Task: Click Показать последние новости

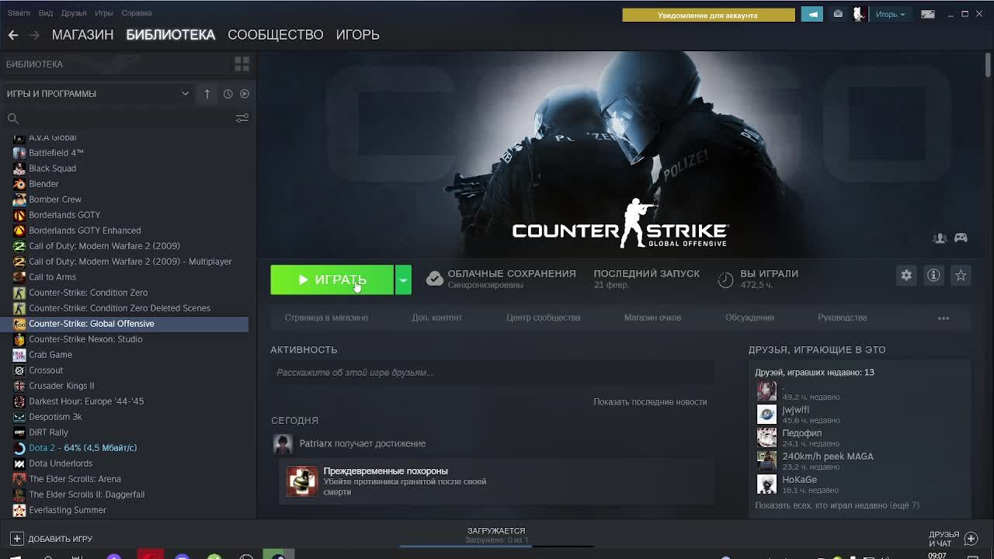Action: (x=650, y=402)
